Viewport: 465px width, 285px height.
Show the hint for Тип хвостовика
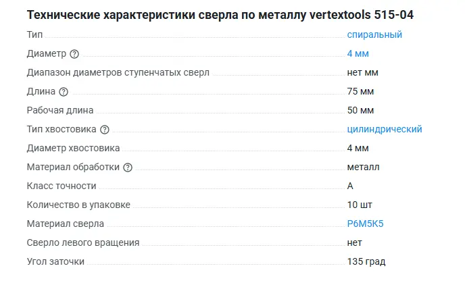[x=104, y=130]
